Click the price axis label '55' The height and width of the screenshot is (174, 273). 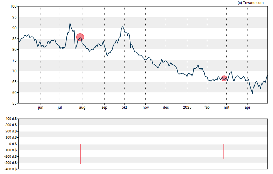coord(14,103)
